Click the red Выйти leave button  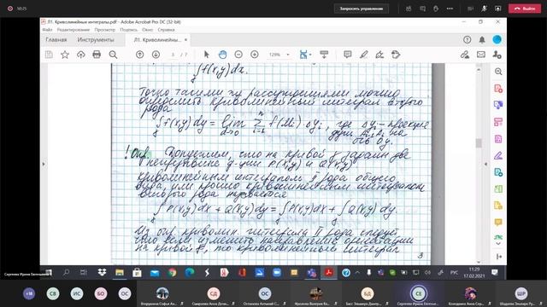525,9
